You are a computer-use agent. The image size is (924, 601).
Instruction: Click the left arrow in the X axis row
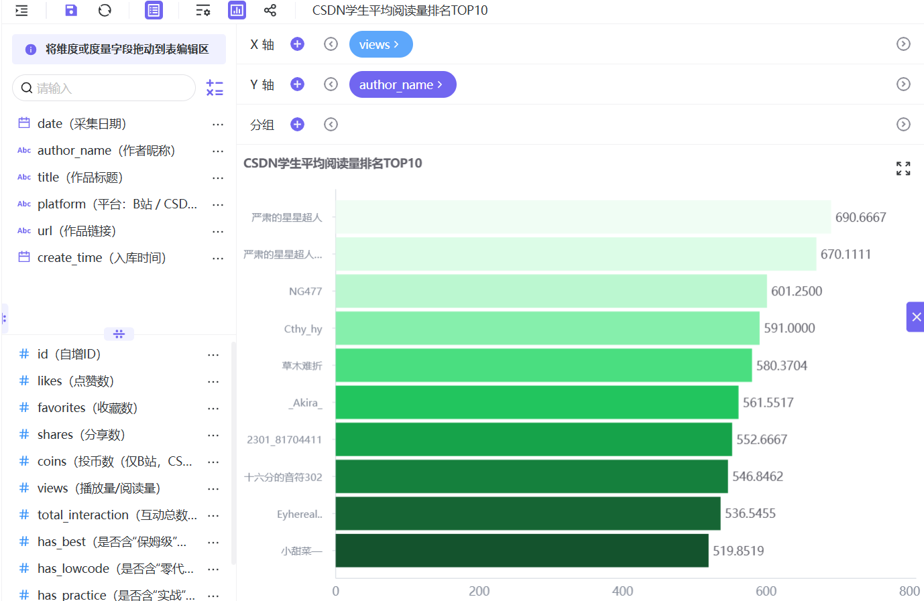tap(331, 44)
